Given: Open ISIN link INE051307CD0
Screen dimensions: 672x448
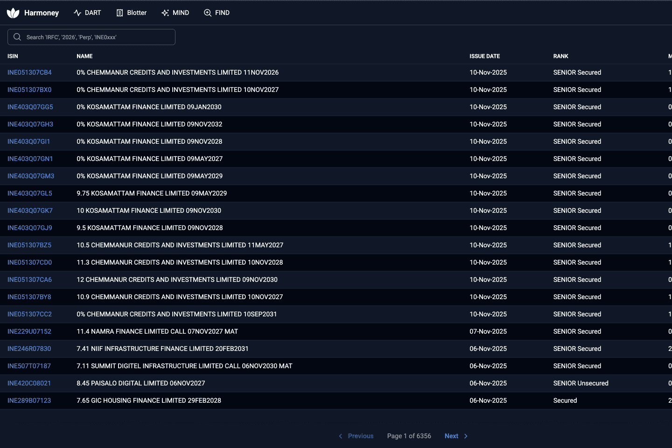Looking at the screenshot, I should [29, 262].
